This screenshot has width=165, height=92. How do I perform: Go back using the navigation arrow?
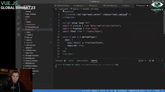coord(60,2)
